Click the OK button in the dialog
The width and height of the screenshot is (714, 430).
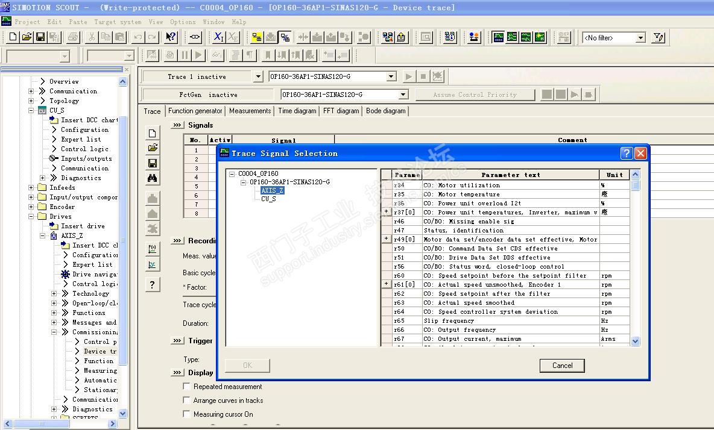click(x=247, y=366)
